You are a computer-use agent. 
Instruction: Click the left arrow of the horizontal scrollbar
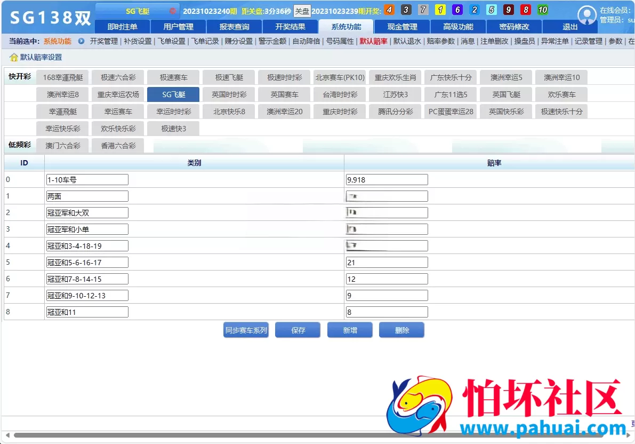[x=7, y=435]
